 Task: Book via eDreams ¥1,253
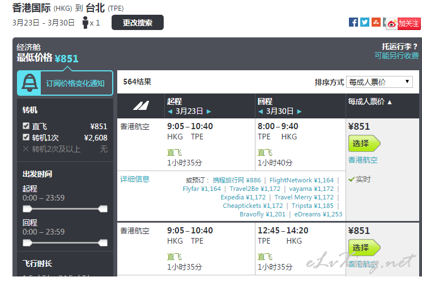click(318, 214)
